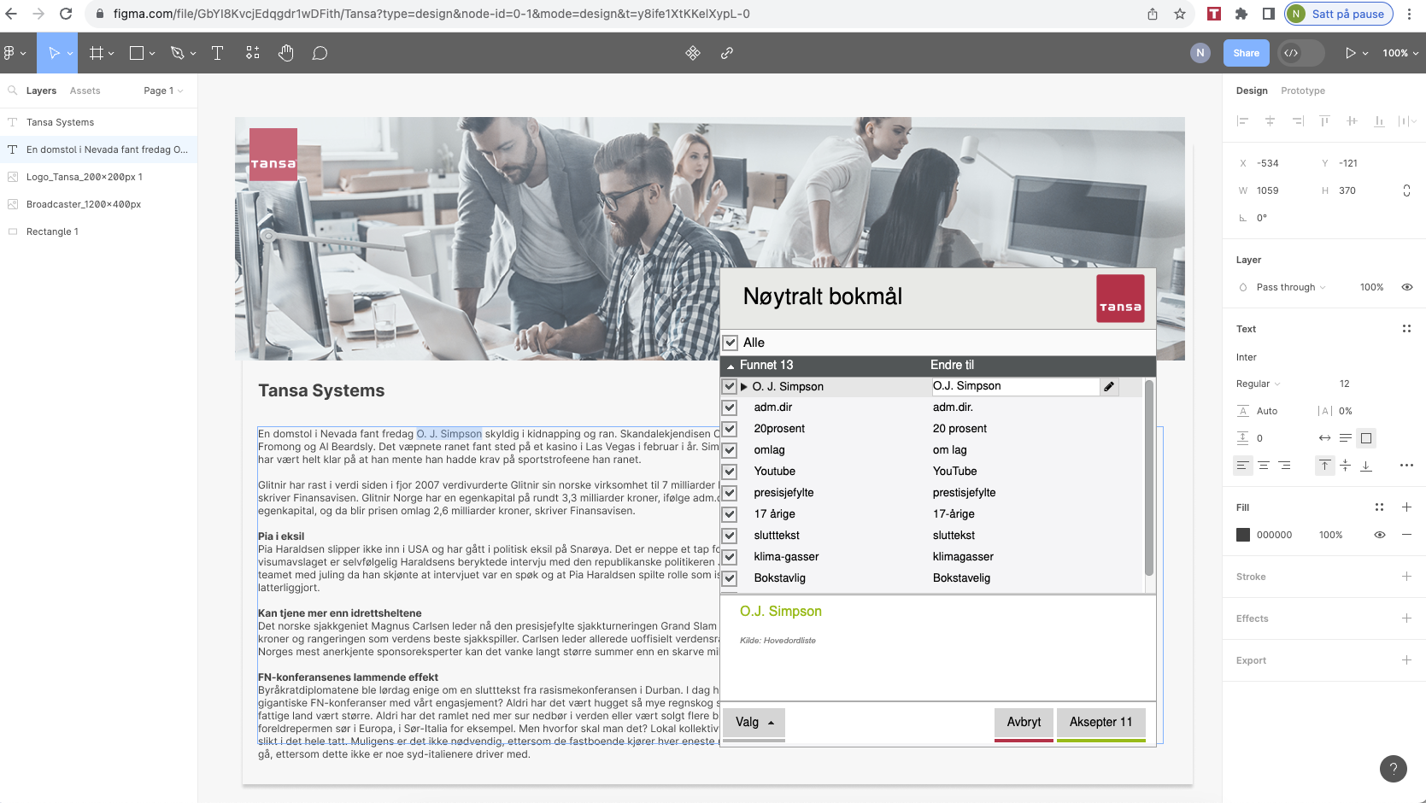The image size is (1426, 803).
Task: Open the Figma main menu
Action: 15,53
